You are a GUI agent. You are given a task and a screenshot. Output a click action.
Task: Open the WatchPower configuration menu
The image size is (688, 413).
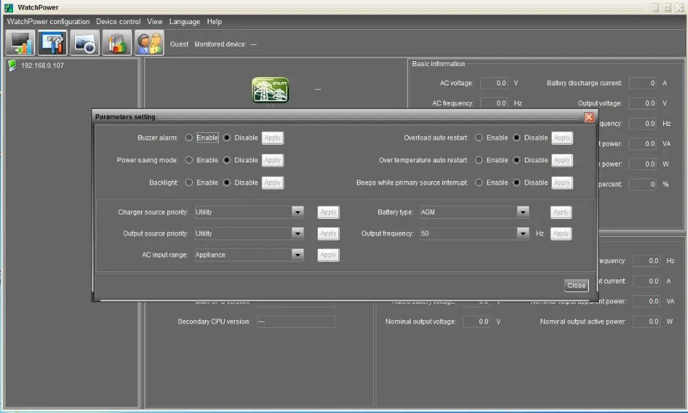[48, 21]
